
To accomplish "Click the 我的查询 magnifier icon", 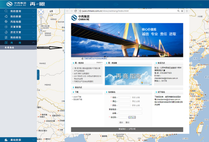I will click(x=6, y=11).
